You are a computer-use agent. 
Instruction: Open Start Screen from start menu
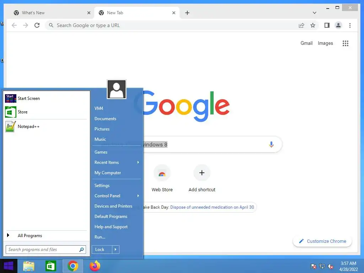pos(46,98)
